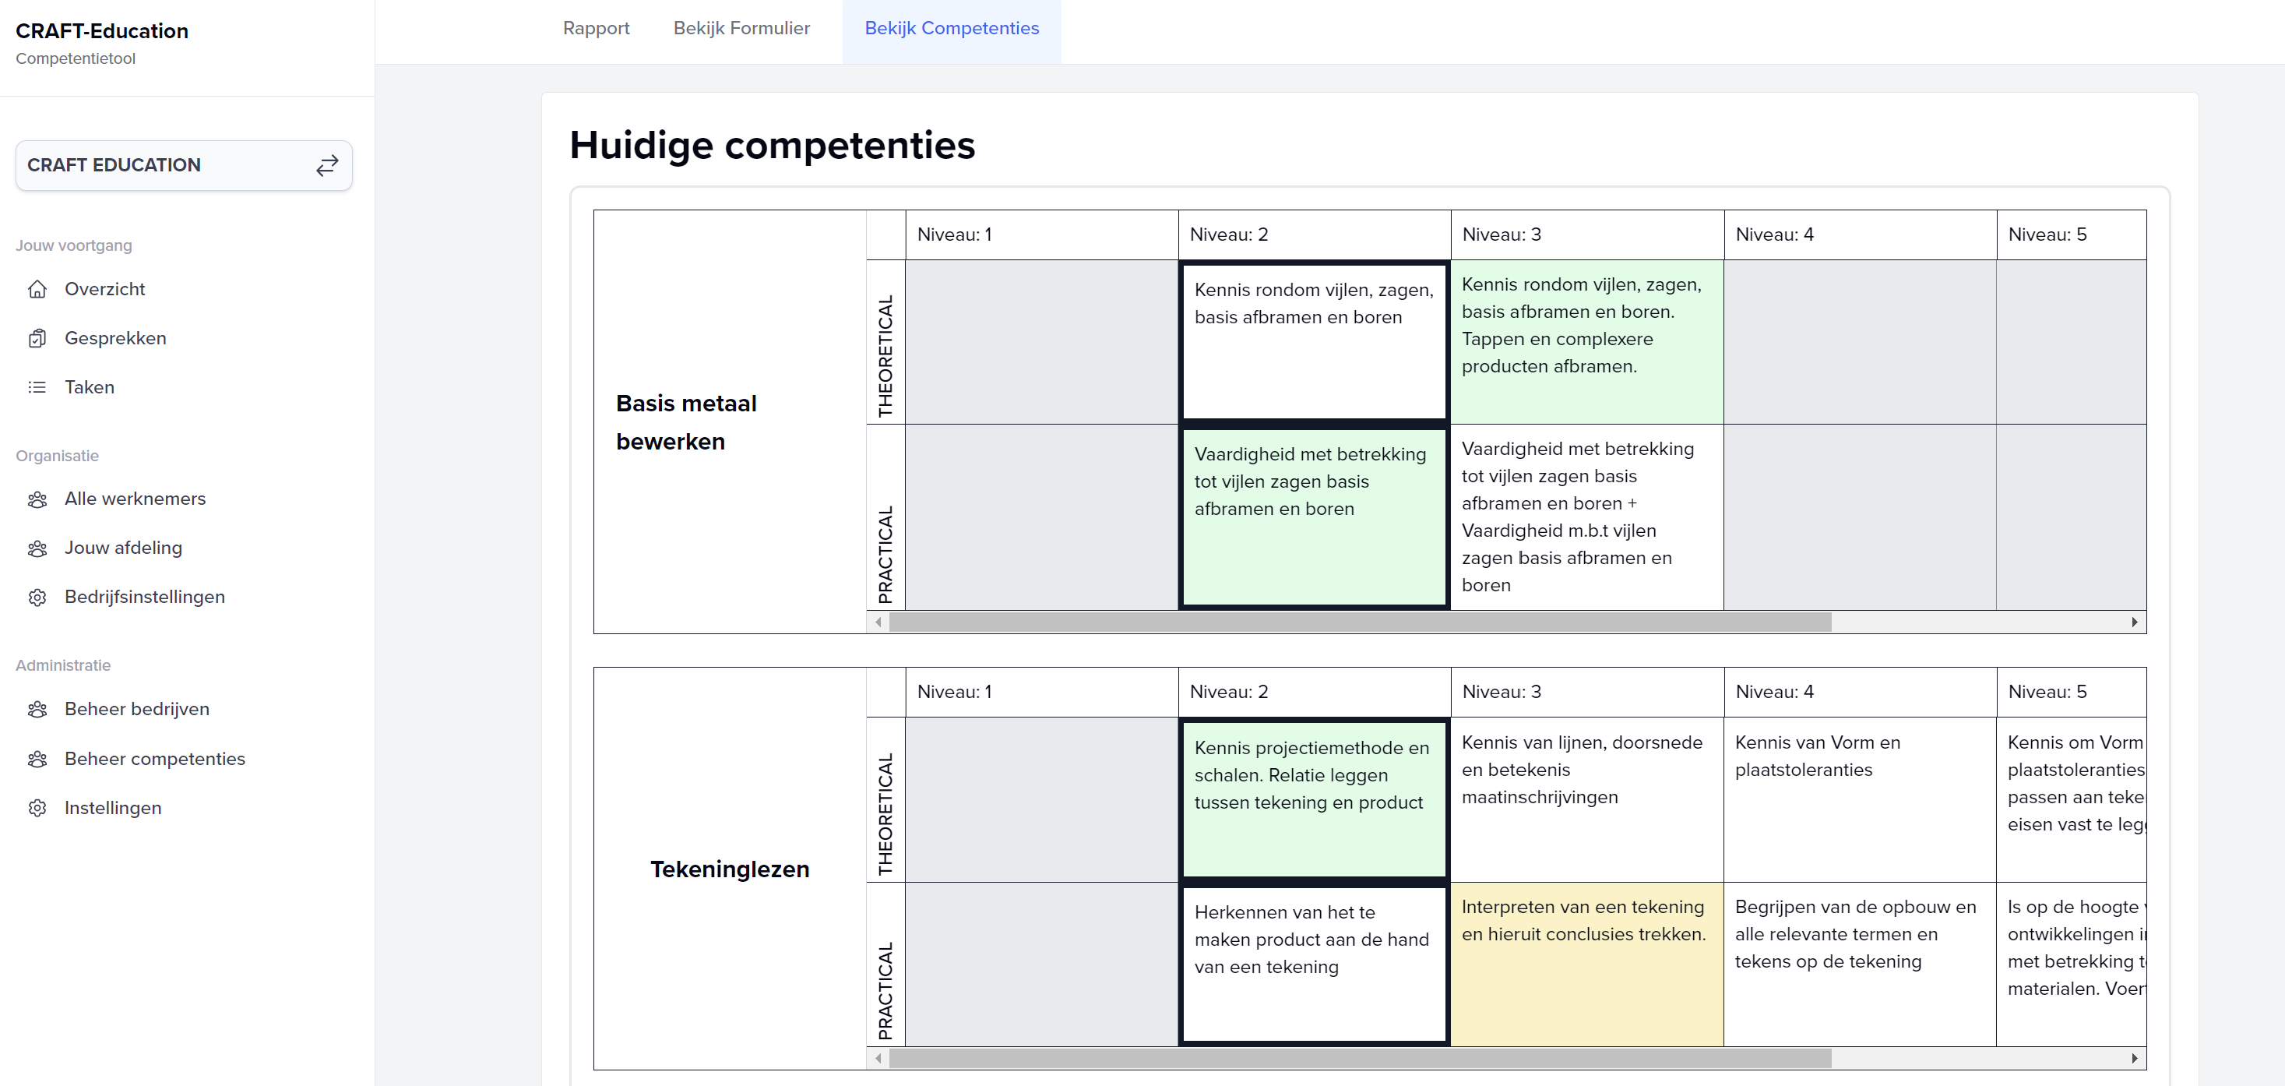The height and width of the screenshot is (1086, 2285).
Task: Click the 'Competentietool' subtitle text
Action: point(76,58)
